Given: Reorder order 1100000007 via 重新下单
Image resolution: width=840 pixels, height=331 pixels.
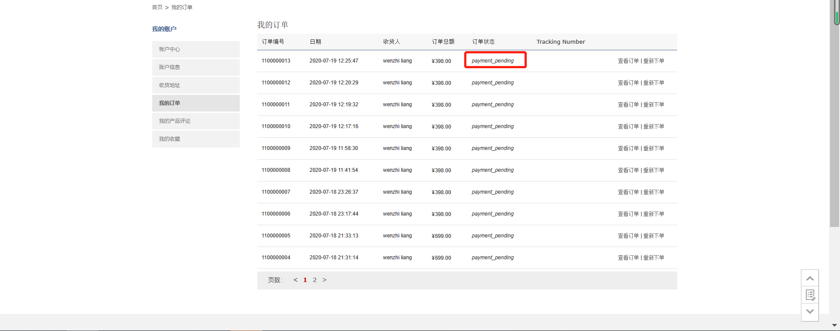Looking at the screenshot, I should (x=654, y=192).
